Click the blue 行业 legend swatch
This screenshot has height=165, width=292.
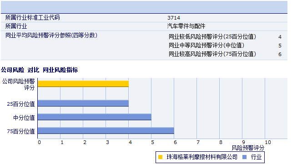click(x=244, y=157)
